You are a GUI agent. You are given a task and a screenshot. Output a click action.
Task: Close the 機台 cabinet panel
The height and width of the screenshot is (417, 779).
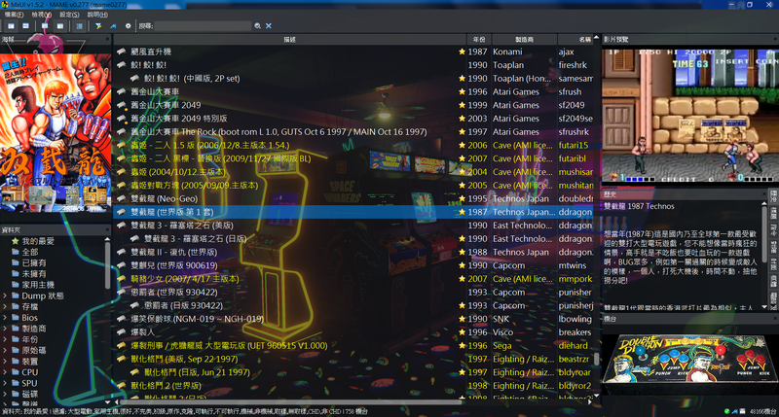tap(774, 319)
